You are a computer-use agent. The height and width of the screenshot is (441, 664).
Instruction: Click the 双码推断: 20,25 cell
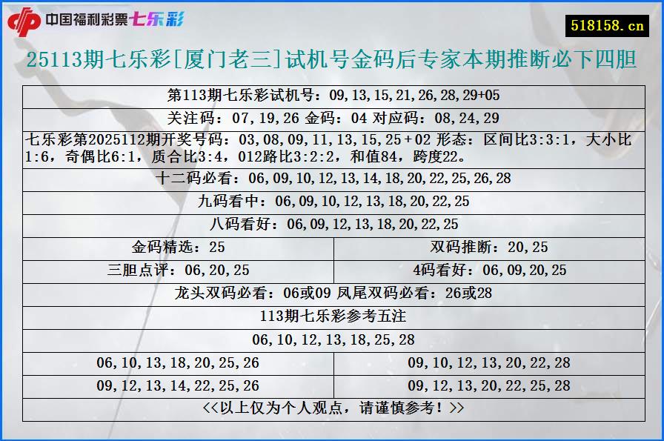tap(490, 247)
